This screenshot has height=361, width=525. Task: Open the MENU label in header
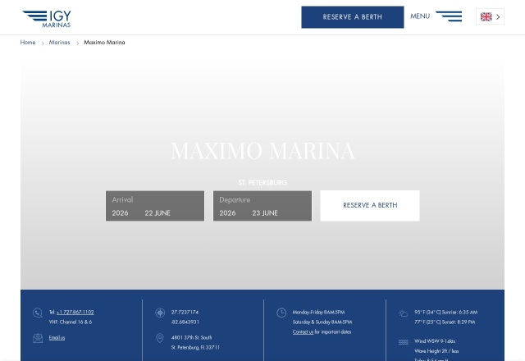pos(420,16)
